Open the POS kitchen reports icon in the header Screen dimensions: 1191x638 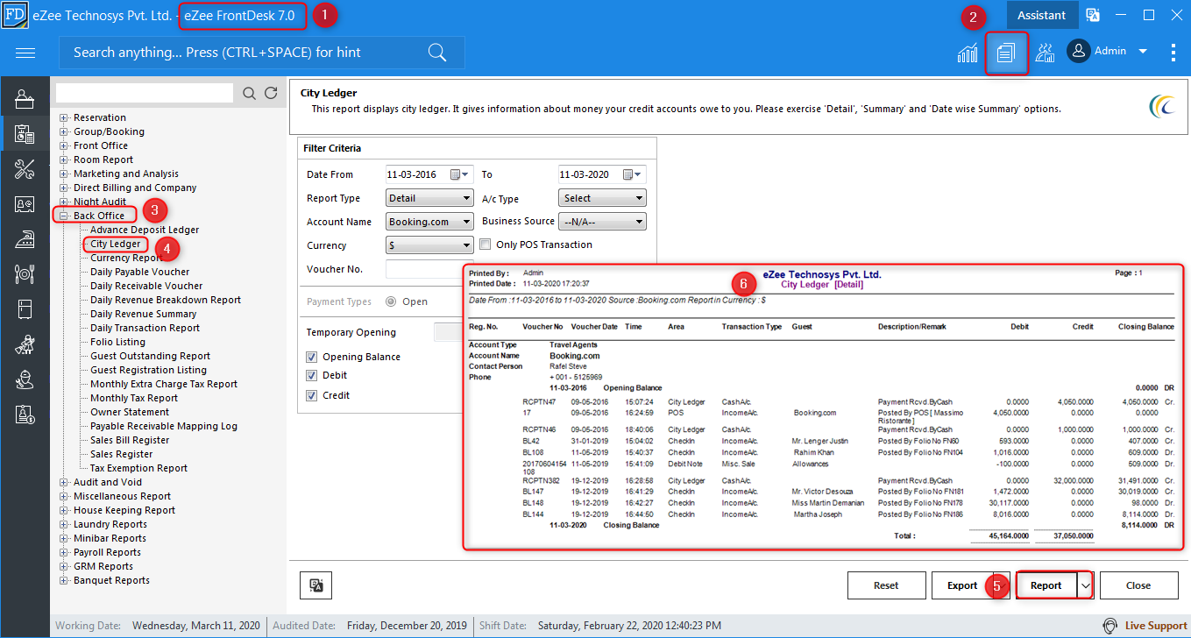1045,53
